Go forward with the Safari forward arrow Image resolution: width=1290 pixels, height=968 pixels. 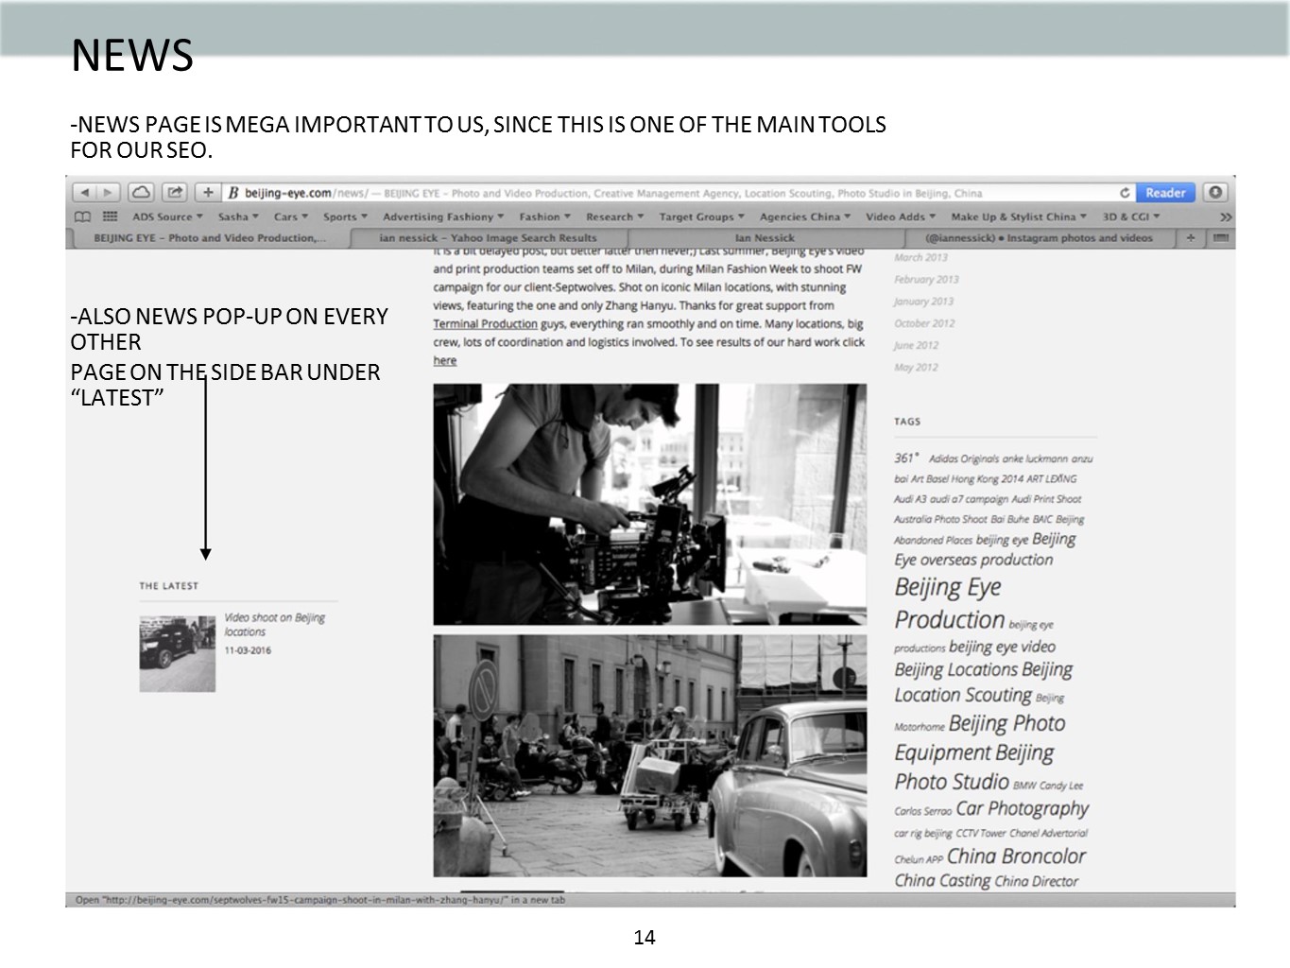(x=109, y=192)
